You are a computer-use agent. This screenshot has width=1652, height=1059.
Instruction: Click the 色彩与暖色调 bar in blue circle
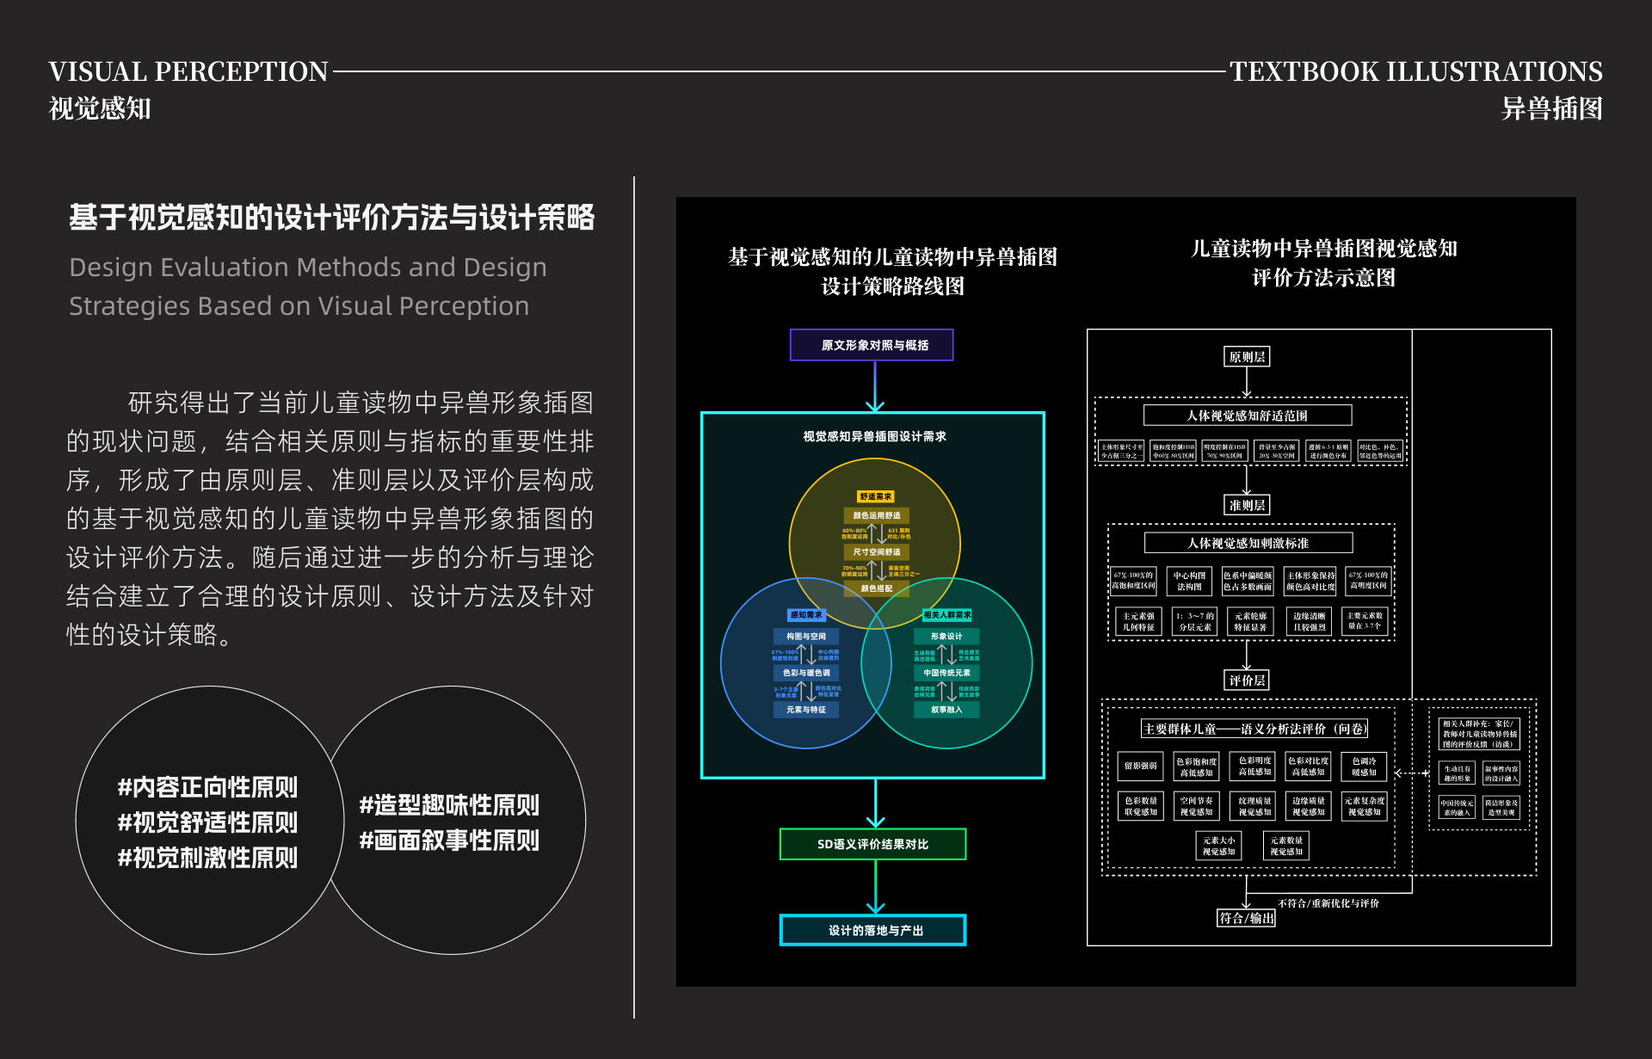[806, 673]
